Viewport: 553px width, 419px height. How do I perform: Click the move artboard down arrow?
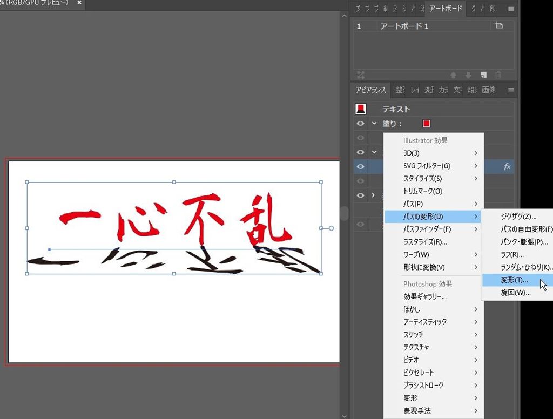pos(468,75)
